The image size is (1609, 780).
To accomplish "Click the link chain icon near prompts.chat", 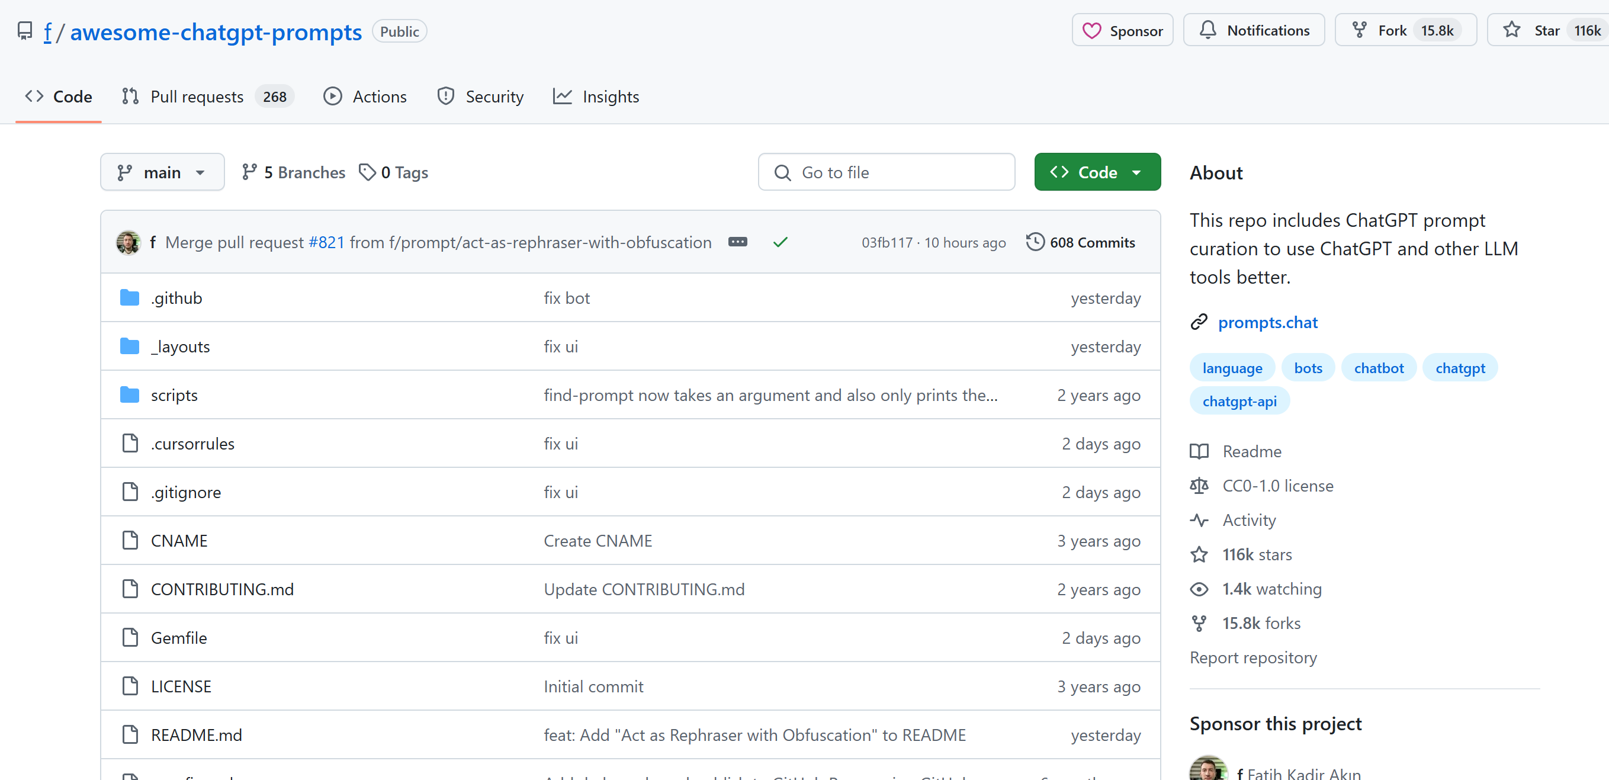I will (1199, 322).
